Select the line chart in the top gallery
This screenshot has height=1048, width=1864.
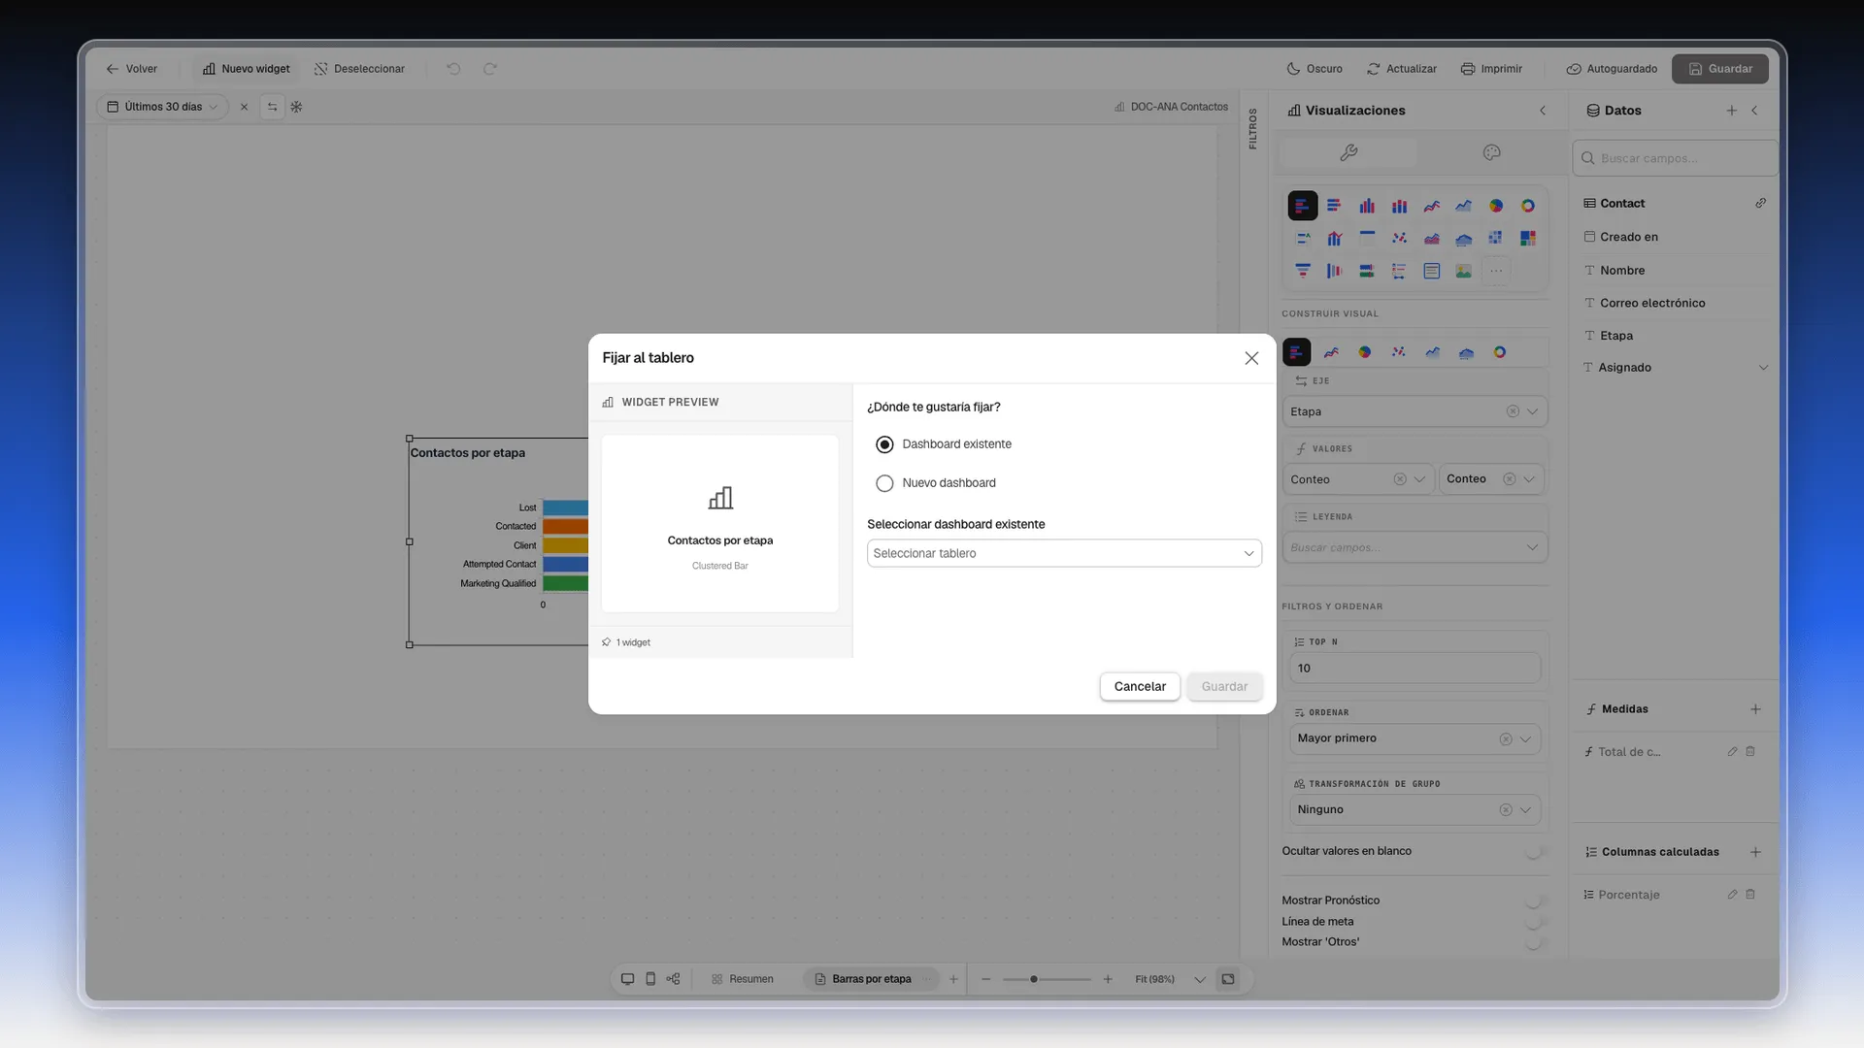(1431, 206)
